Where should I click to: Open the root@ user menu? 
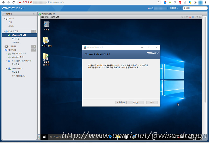(x=157, y=8)
